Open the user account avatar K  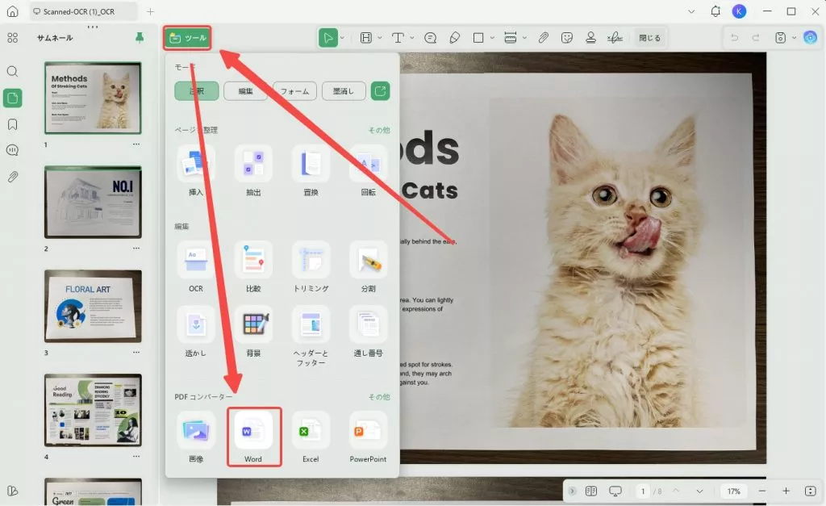(x=739, y=11)
